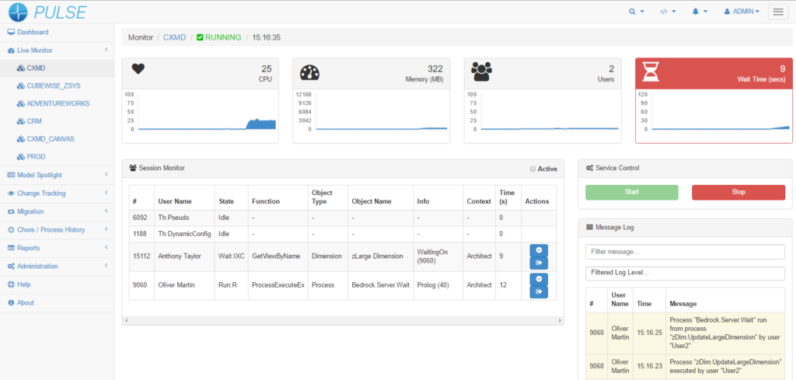Focus the Filter message input field
The width and height of the screenshot is (796, 380).
(685, 252)
